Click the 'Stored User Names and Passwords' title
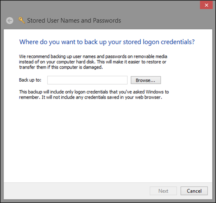The width and height of the screenshot is (216, 203). pos(74,21)
